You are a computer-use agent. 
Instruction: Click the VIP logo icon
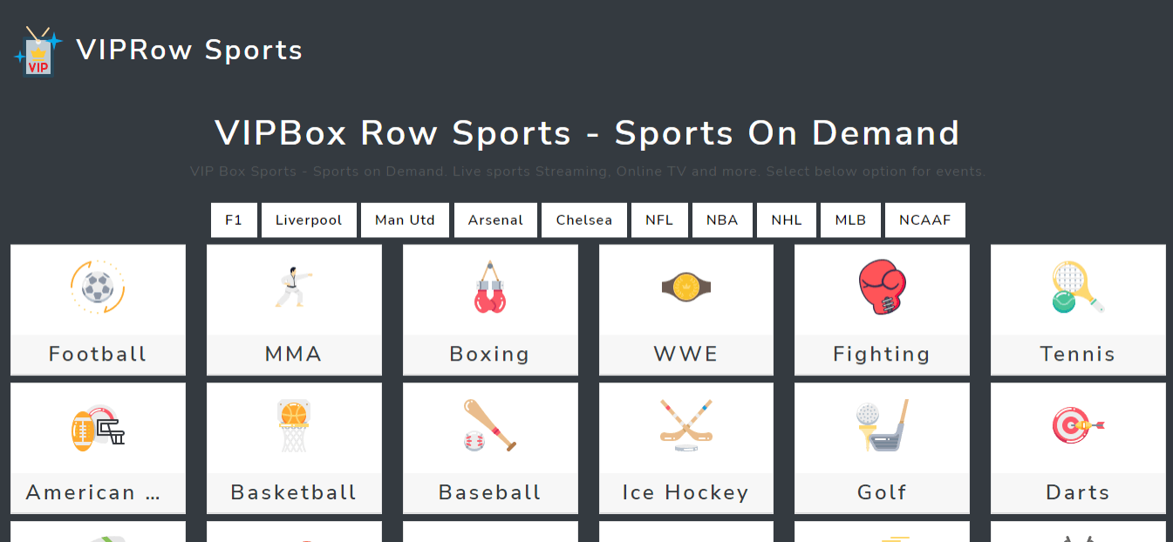pyautogui.click(x=38, y=51)
